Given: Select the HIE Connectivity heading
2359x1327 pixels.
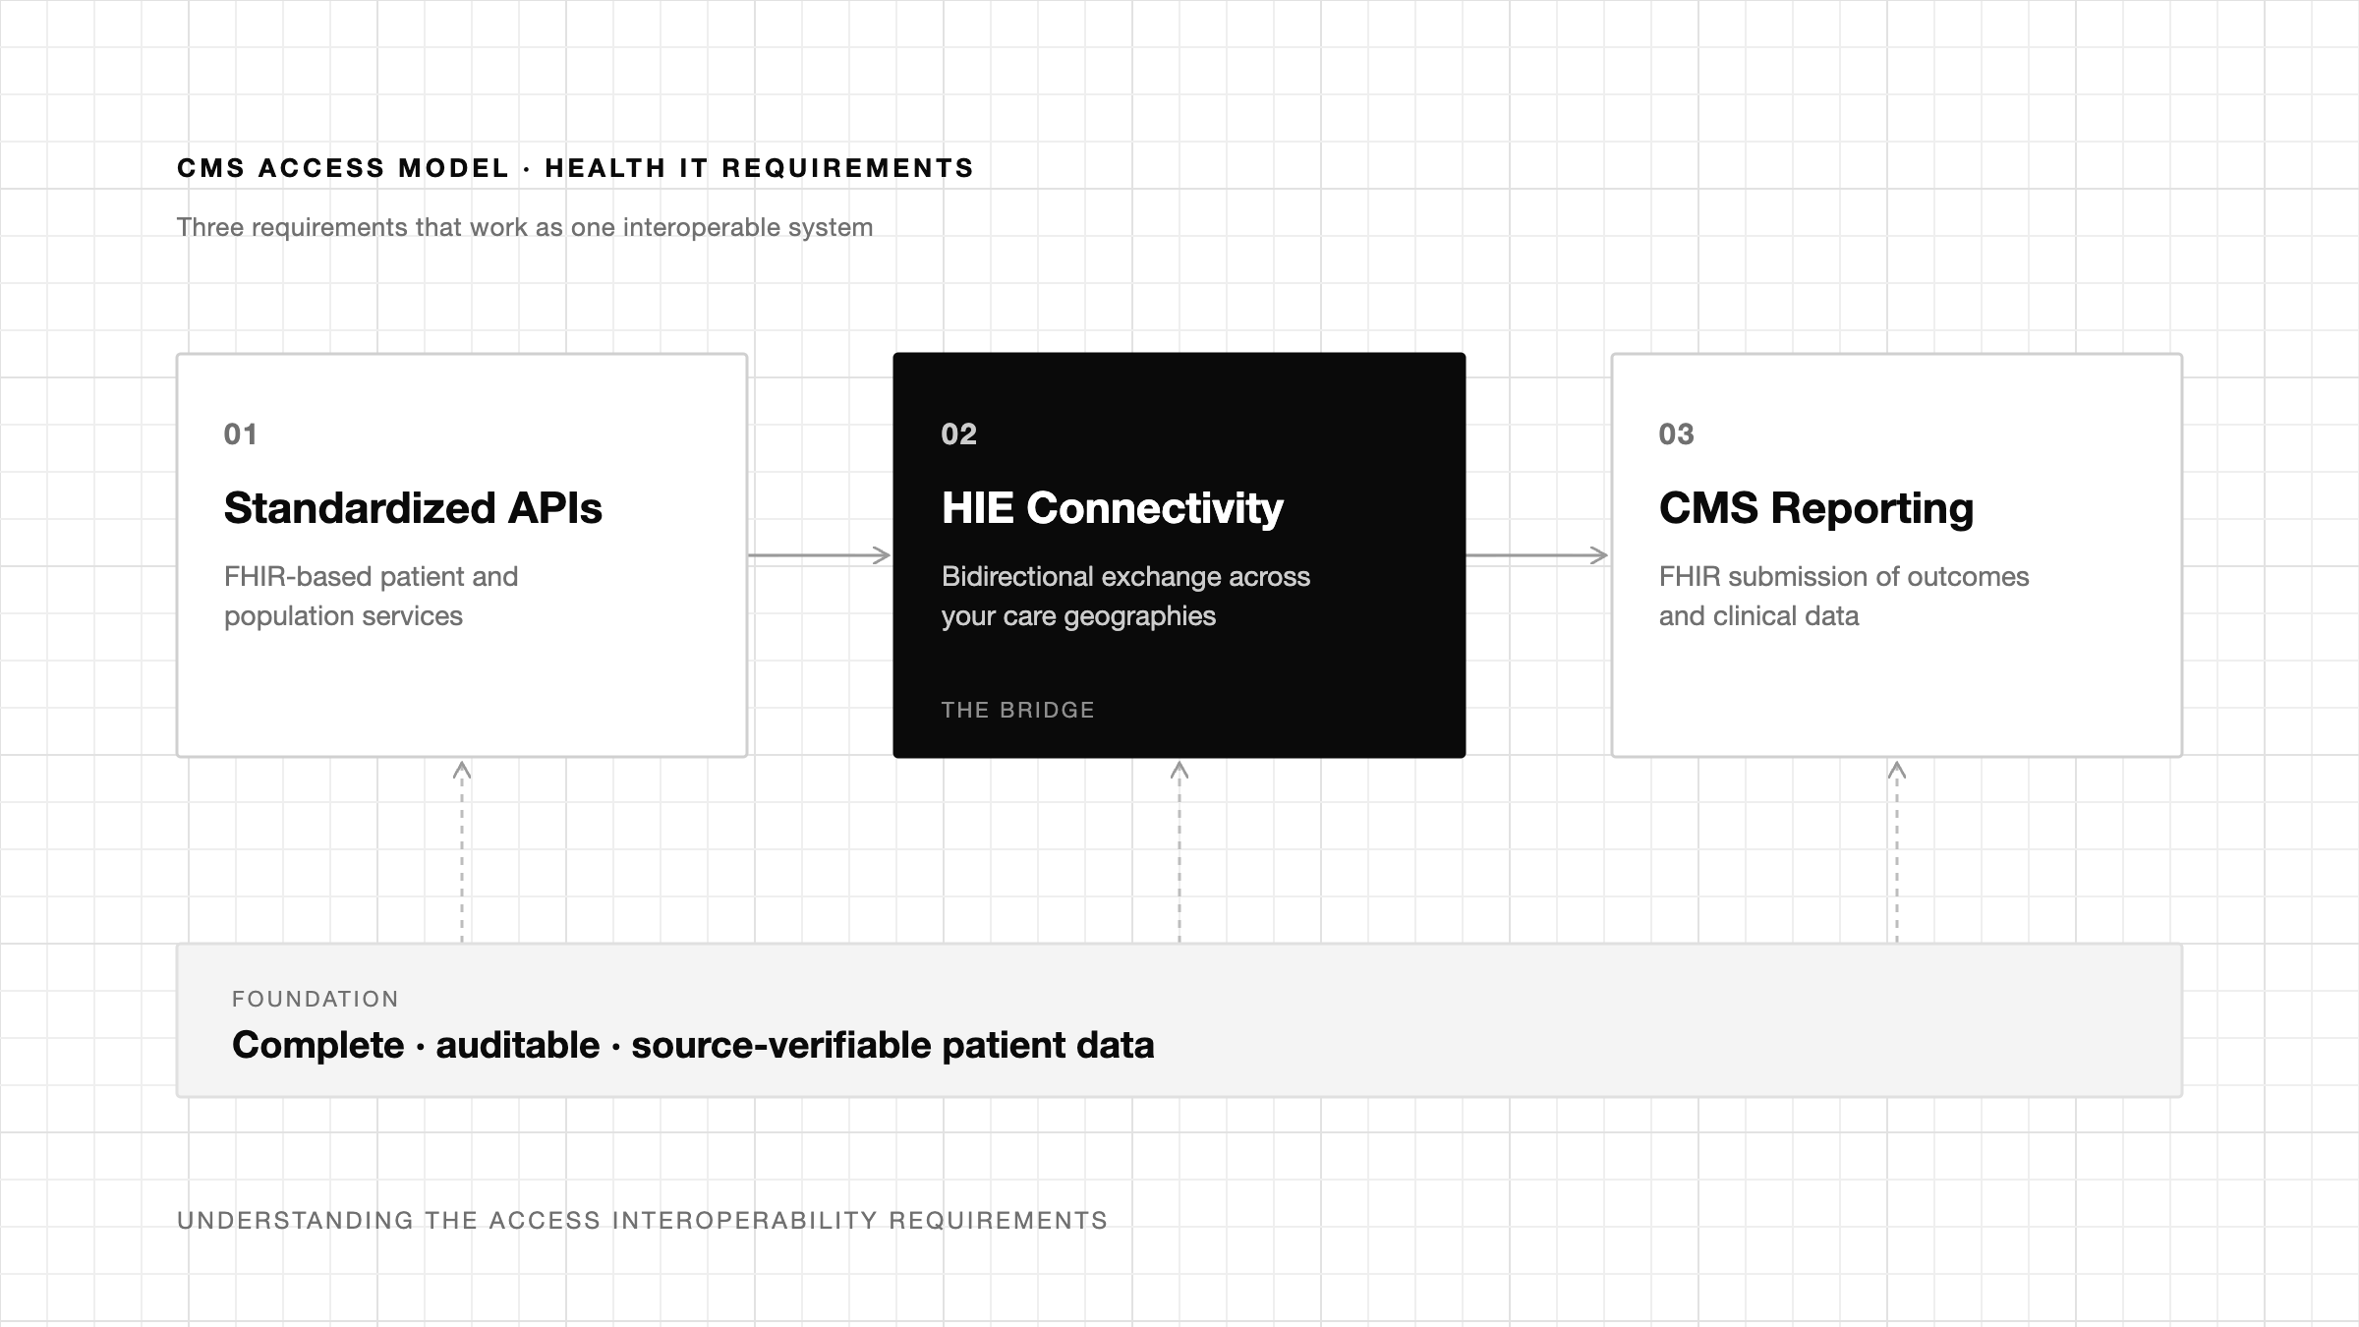Looking at the screenshot, I should point(1112,508).
